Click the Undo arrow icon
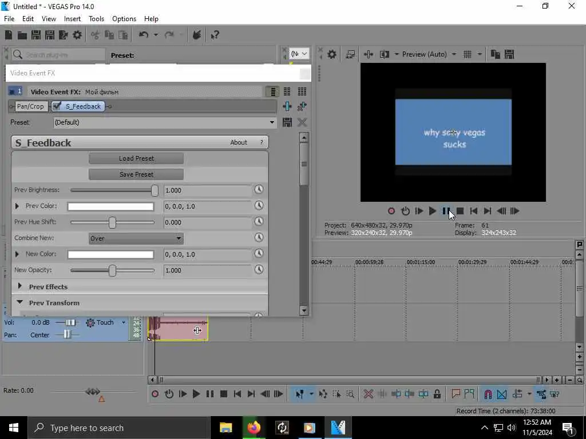 [x=144, y=35]
